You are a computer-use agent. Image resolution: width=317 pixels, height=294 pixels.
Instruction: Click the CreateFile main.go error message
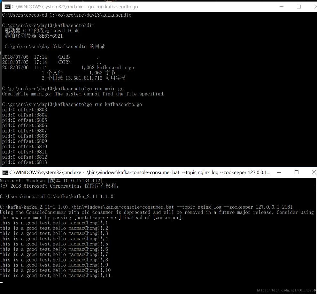(83, 94)
